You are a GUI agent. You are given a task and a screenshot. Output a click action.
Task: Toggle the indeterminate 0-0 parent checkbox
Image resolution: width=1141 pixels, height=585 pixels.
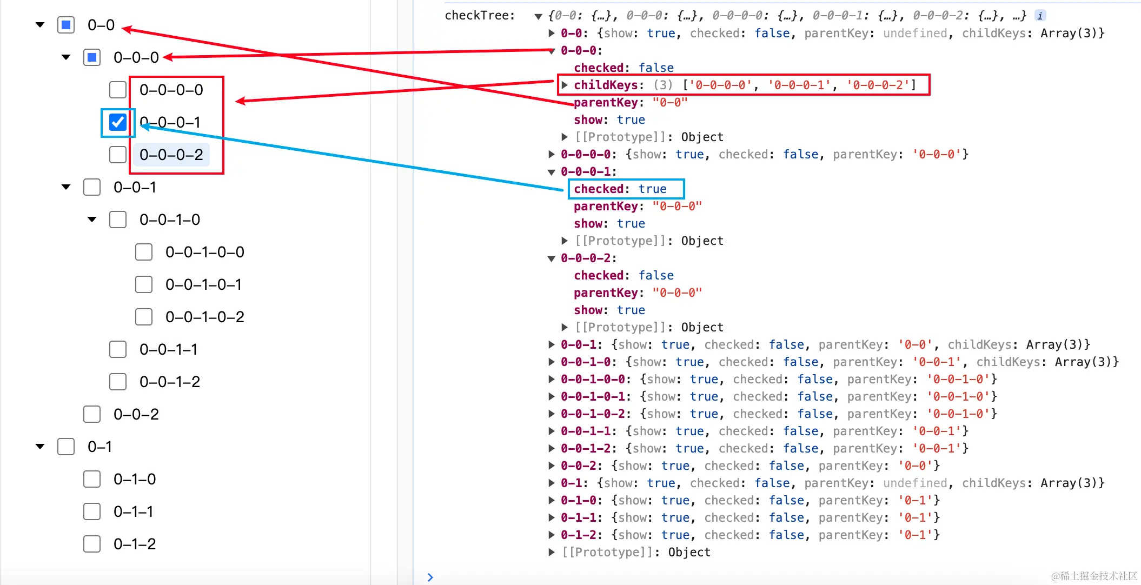click(x=65, y=24)
